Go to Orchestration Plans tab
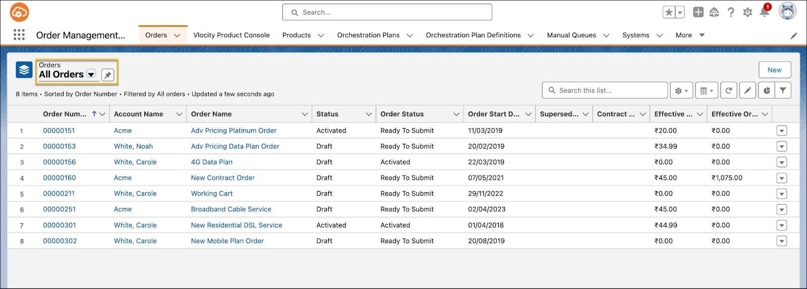The width and height of the screenshot is (807, 289). pyautogui.click(x=368, y=35)
